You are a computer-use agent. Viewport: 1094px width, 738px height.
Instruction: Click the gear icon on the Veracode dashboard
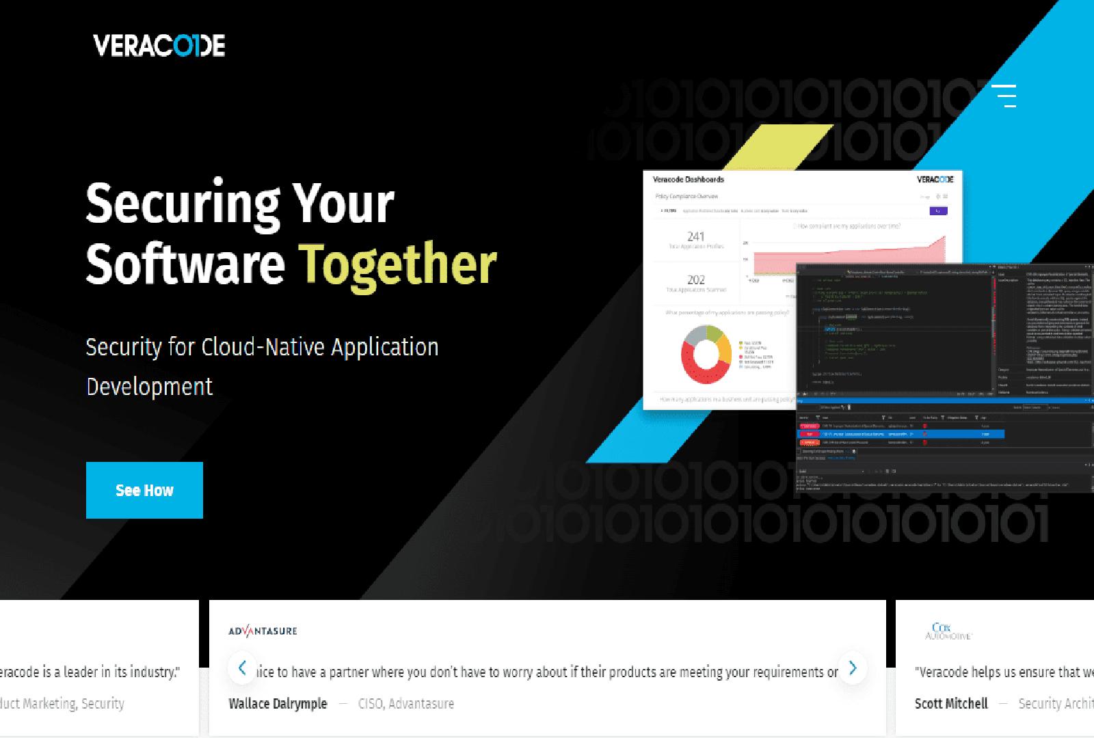[x=937, y=197]
